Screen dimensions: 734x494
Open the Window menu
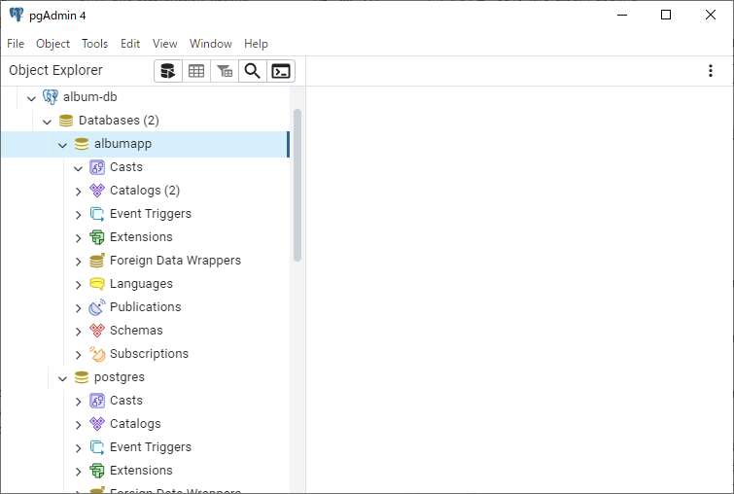pos(211,44)
